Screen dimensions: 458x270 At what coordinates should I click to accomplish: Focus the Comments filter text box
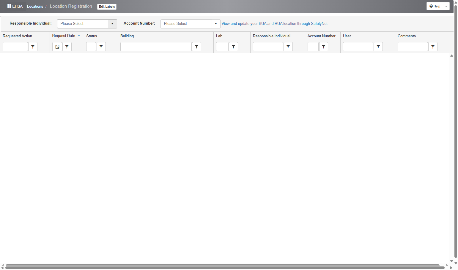tap(413, 47)
